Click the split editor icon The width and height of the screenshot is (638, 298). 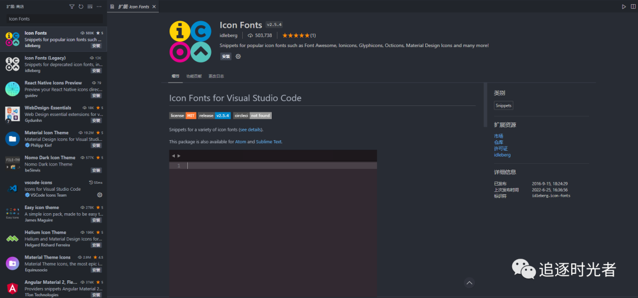(x=633, y=6)
